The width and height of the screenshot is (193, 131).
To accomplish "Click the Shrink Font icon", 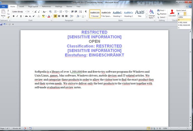I will click(39, 12).
